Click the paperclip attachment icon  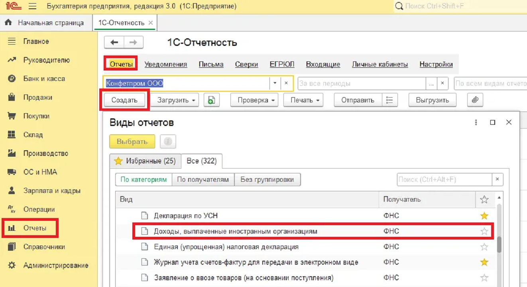(x=475, y=100)
